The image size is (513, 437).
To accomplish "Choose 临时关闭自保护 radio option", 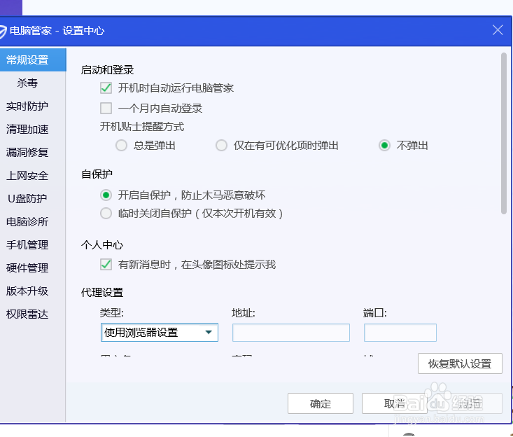I will [106, 214].
